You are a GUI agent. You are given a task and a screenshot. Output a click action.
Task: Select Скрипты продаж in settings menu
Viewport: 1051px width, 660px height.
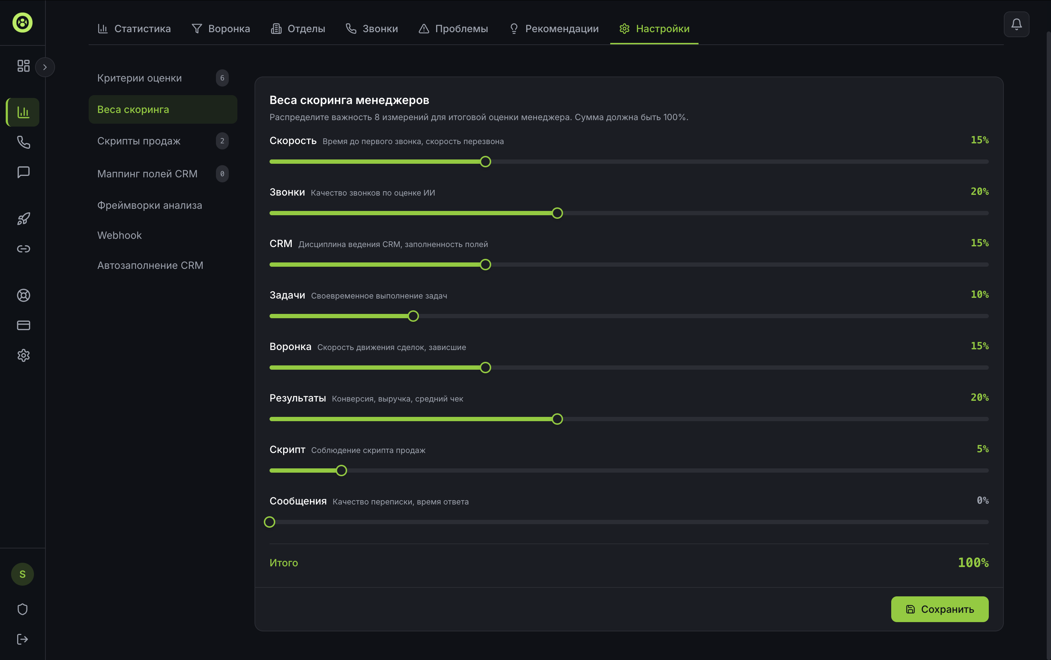point(139,141)
